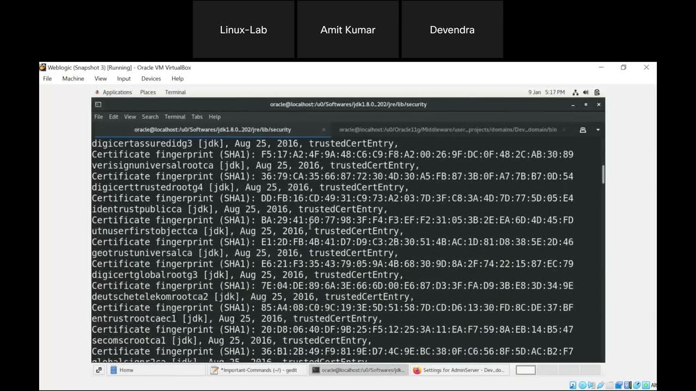The height and width of the screenshot is (391, 696).
Task: Maximize the terminal window
Action: (x=586, y=104)
